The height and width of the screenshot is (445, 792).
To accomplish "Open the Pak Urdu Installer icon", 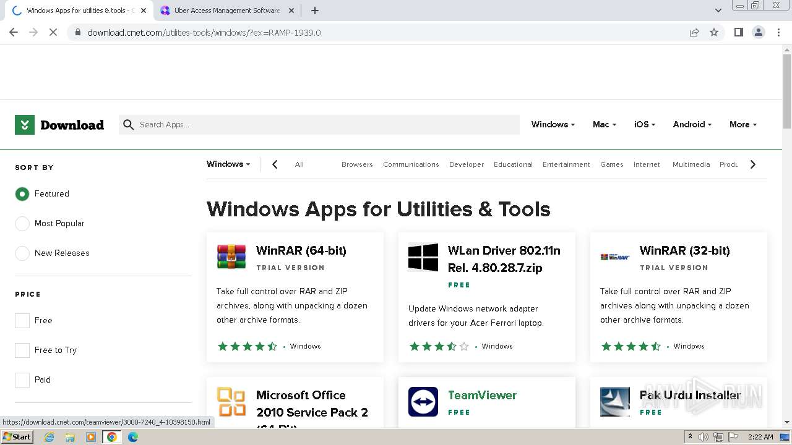I will (615, 402).
